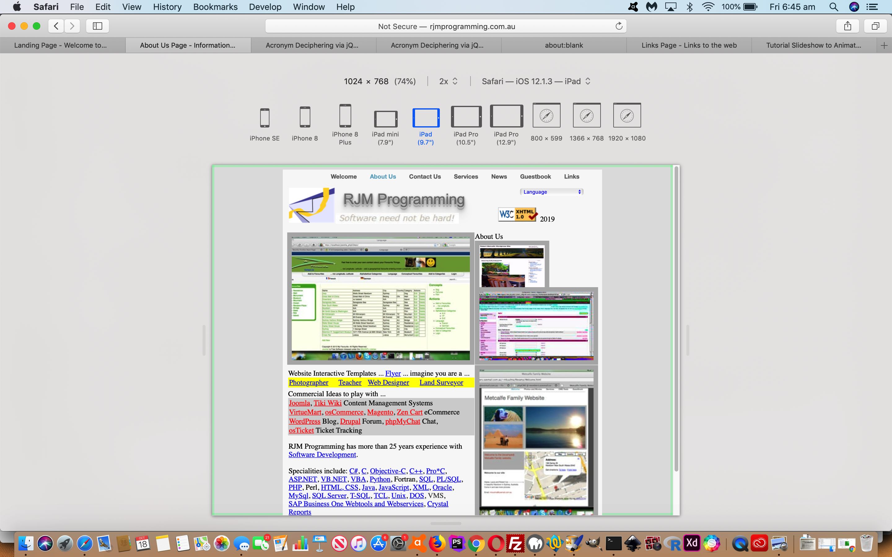Open Finder from the Dock
892x557 pixels.
(26, 543)
